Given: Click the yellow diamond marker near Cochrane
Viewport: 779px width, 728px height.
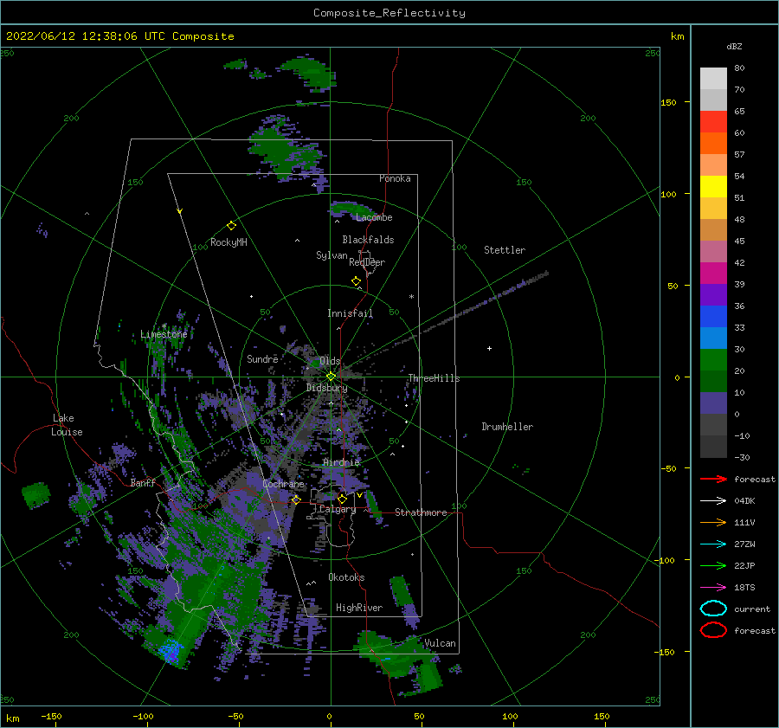Looking at the screenshot, I should 296,499.
